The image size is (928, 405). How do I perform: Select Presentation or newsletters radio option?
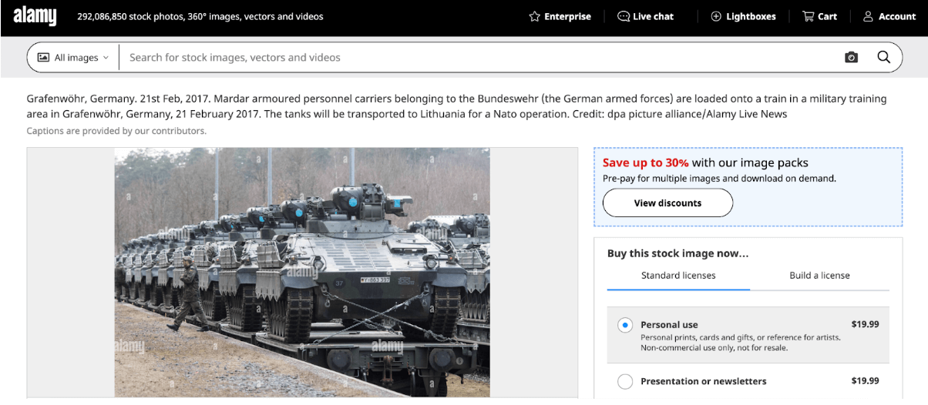pyautogui.click(x=625, y=381)
